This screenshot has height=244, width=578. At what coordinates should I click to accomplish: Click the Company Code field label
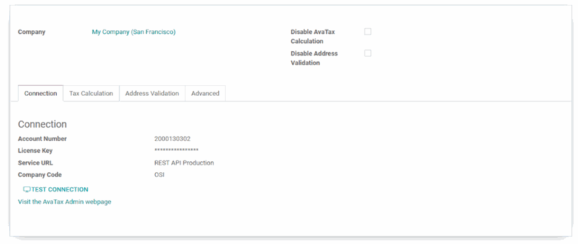[x=40, y=175]
